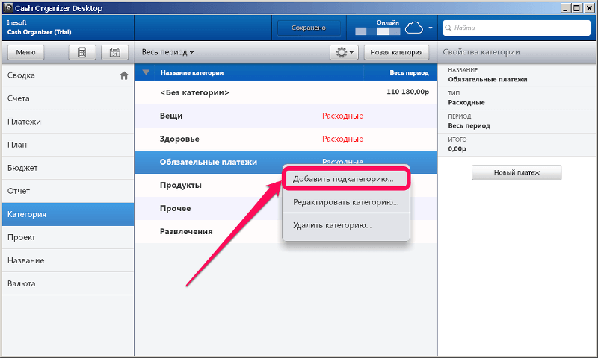Open Счета in the sidebar
Viewport: 598px width, 358px height.
pyautogui.click(x=68, y=98)
